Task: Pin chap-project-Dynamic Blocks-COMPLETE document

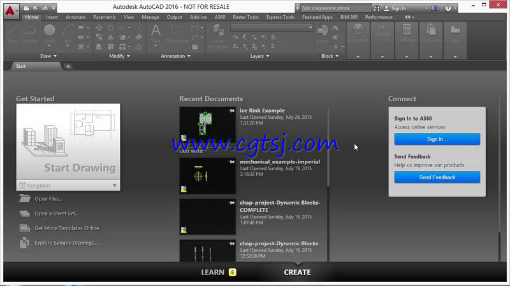Action: point(231,203)
